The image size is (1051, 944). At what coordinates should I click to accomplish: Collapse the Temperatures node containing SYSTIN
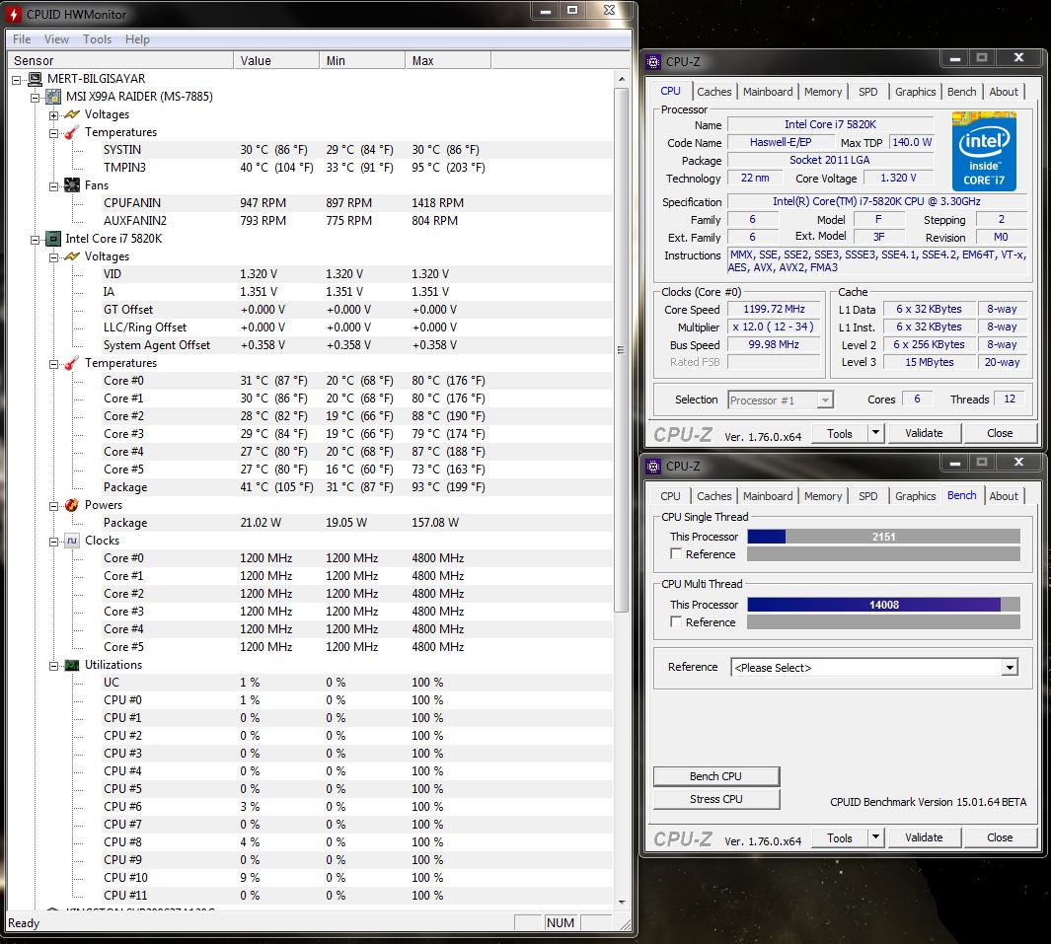[x=53, y=132]
